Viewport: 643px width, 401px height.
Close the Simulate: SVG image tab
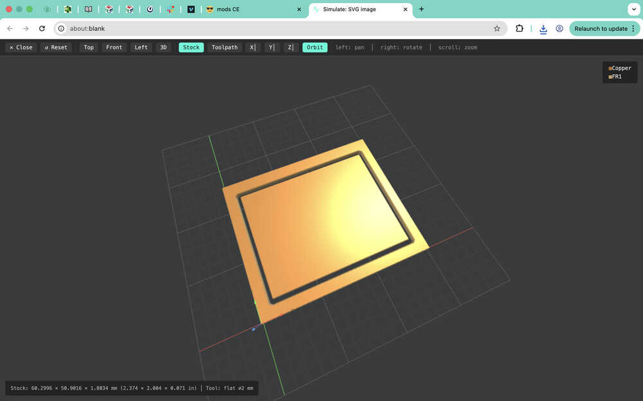point(405,9)
